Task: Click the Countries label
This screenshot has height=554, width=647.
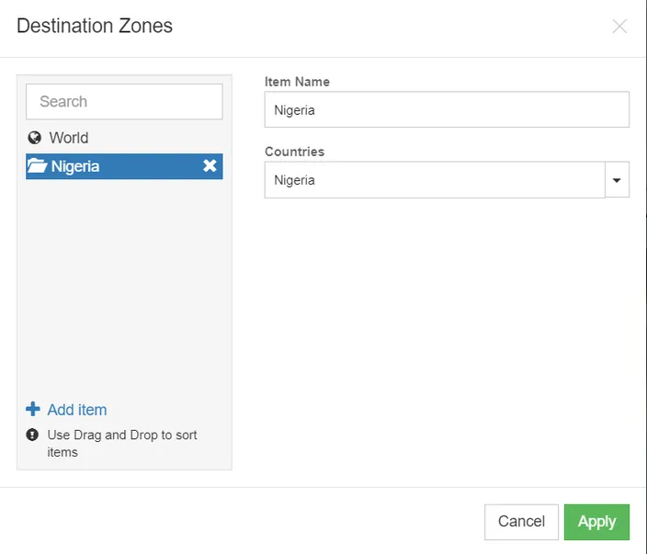Action: tap(295, 152)
